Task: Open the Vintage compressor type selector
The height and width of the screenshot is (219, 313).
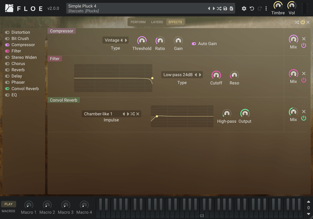Action: pos(112,40)
